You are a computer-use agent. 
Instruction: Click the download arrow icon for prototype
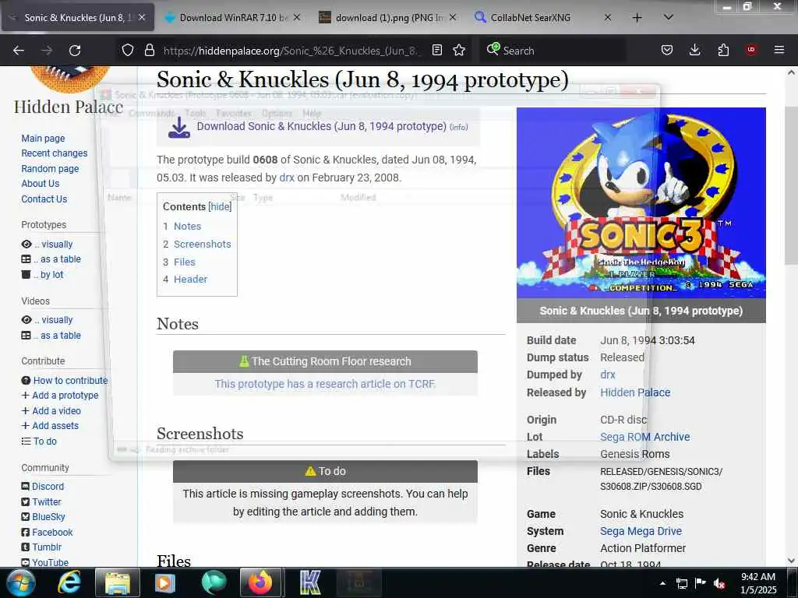(179, 128)
